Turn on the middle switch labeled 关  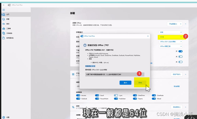pyautogui.click(x=181, y=57)
